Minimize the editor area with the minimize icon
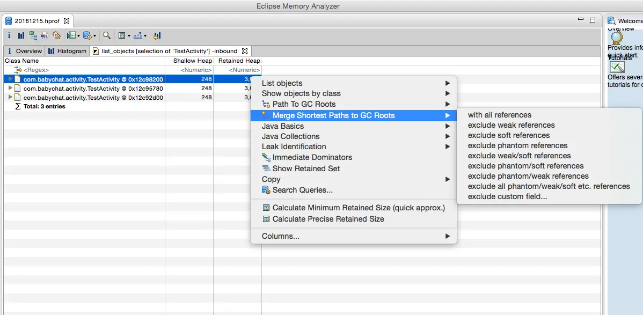 [581, 19]
